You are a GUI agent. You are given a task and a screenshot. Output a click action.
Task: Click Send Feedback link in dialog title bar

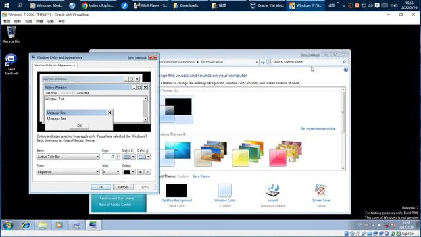coord(137,57)
